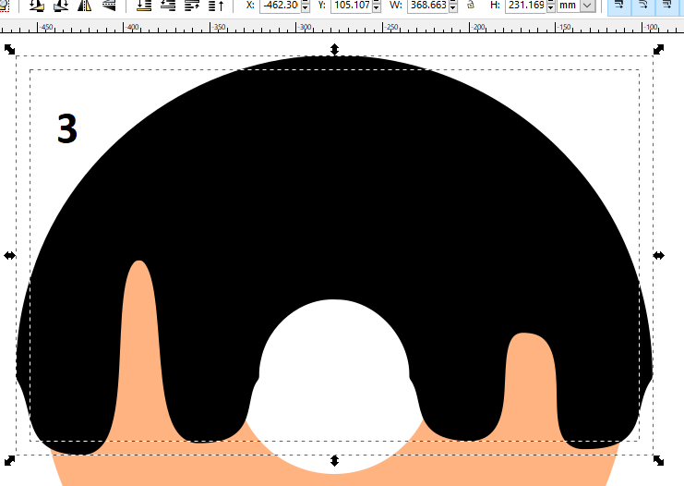Toggle the width/height ratio lock

pyautogui.click(x=471, y=5)
